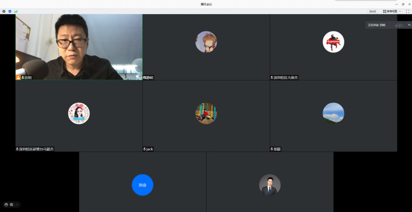Open the chat bubble icon
This screenshot has width=412, height=212.
click(x=11, y=205)
